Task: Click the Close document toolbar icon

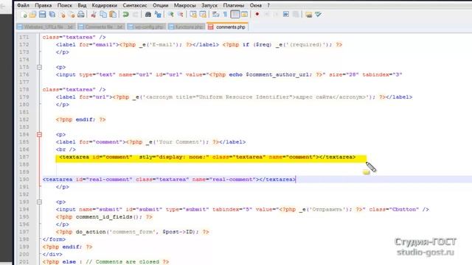Action: point(62,15)
